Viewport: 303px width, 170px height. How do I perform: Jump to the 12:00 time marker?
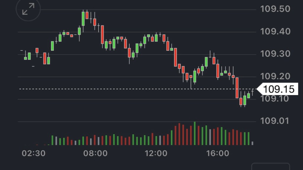point(156,153)
